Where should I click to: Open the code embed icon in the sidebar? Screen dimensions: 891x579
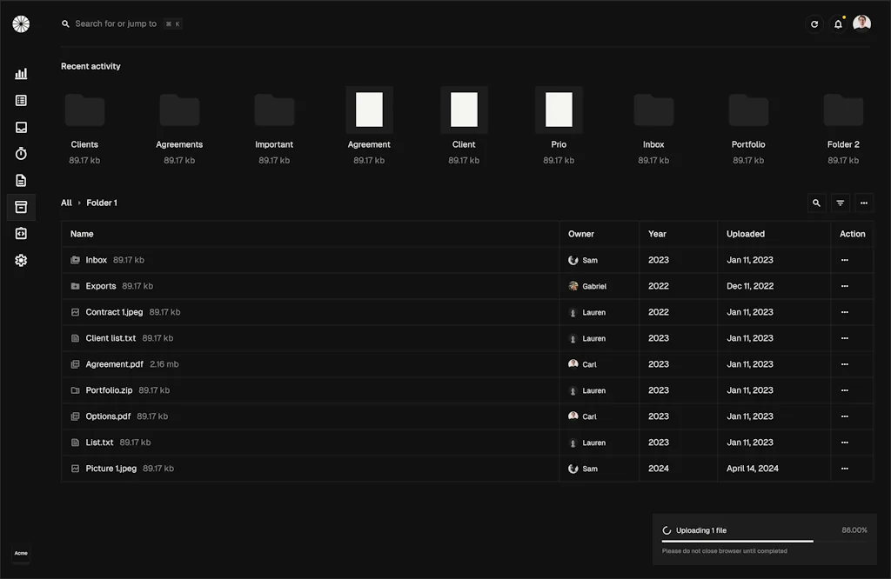coord(21,233)
